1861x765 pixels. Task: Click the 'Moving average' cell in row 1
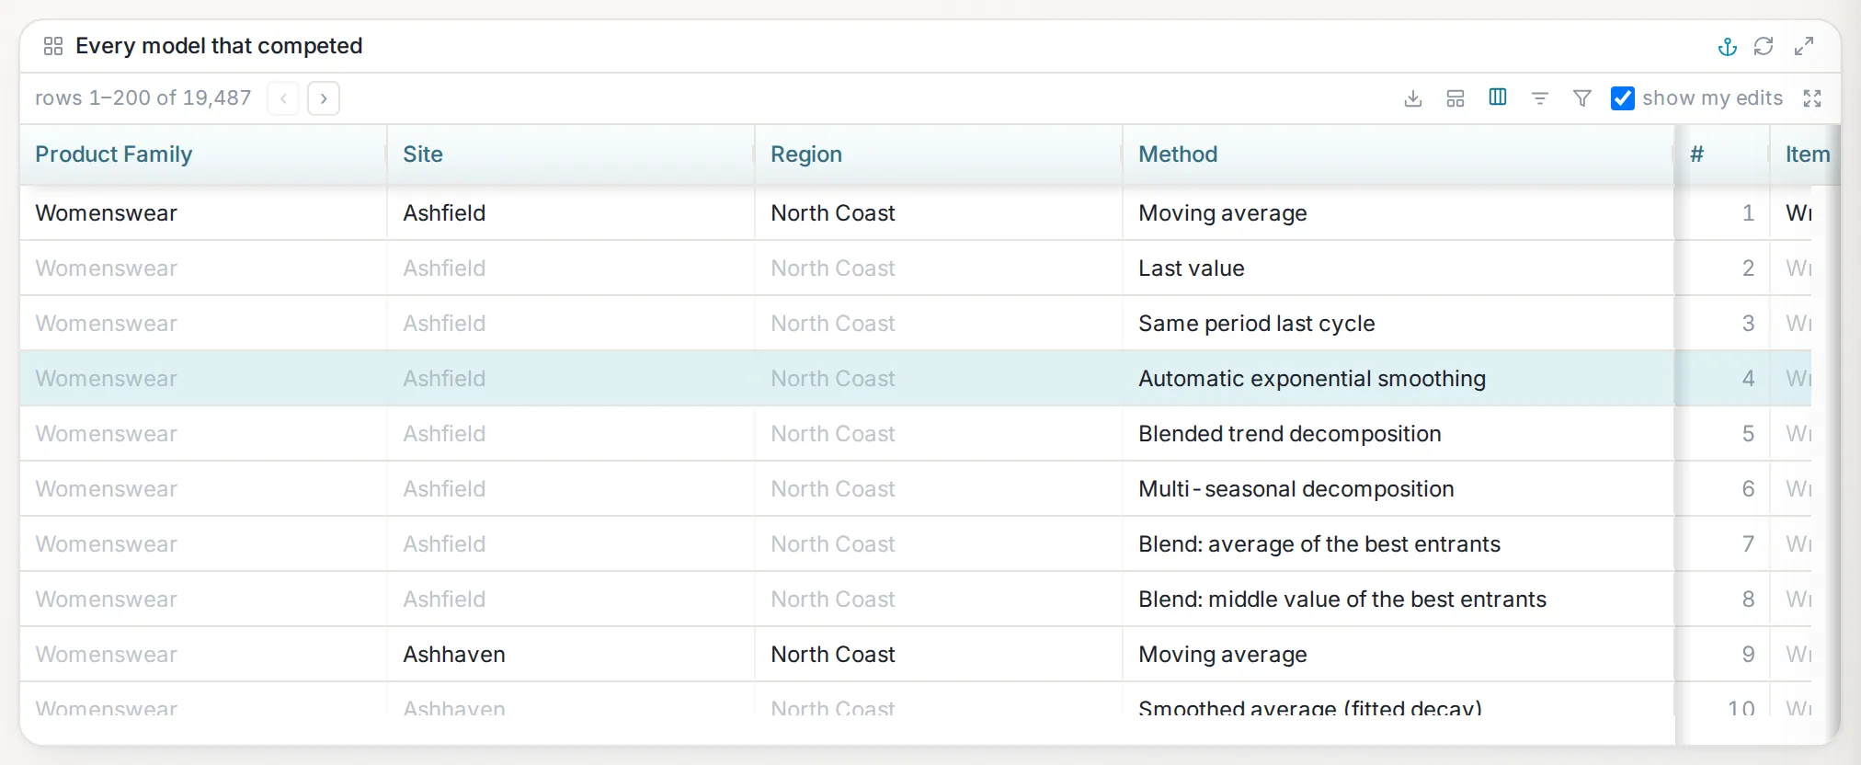coord(1399,212)
